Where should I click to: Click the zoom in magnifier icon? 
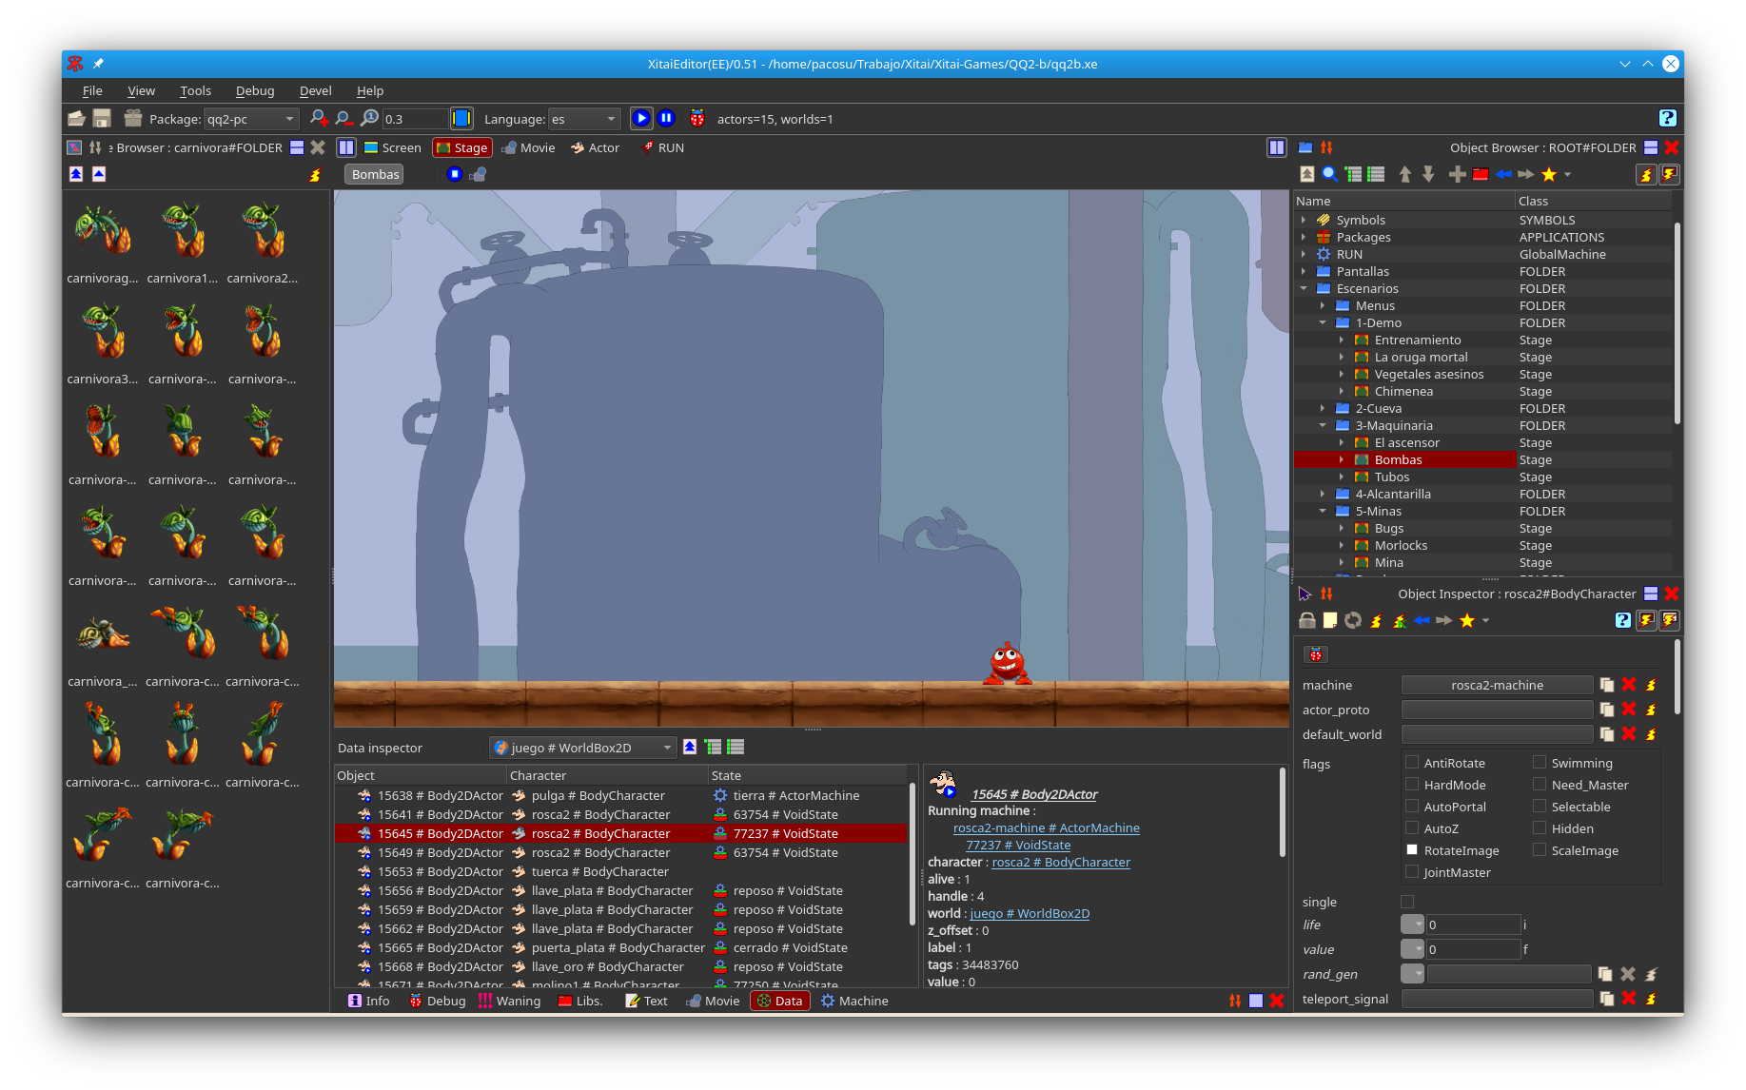coord(319,119)
